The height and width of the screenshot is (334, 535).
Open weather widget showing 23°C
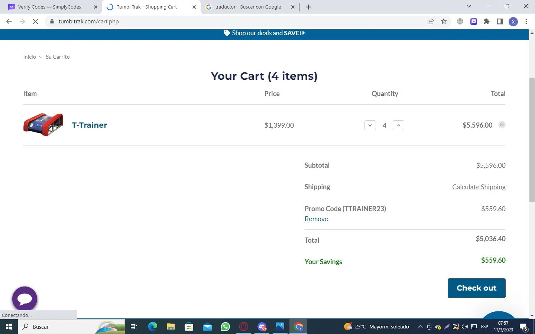pyautogui.click(x=377, y=327)
